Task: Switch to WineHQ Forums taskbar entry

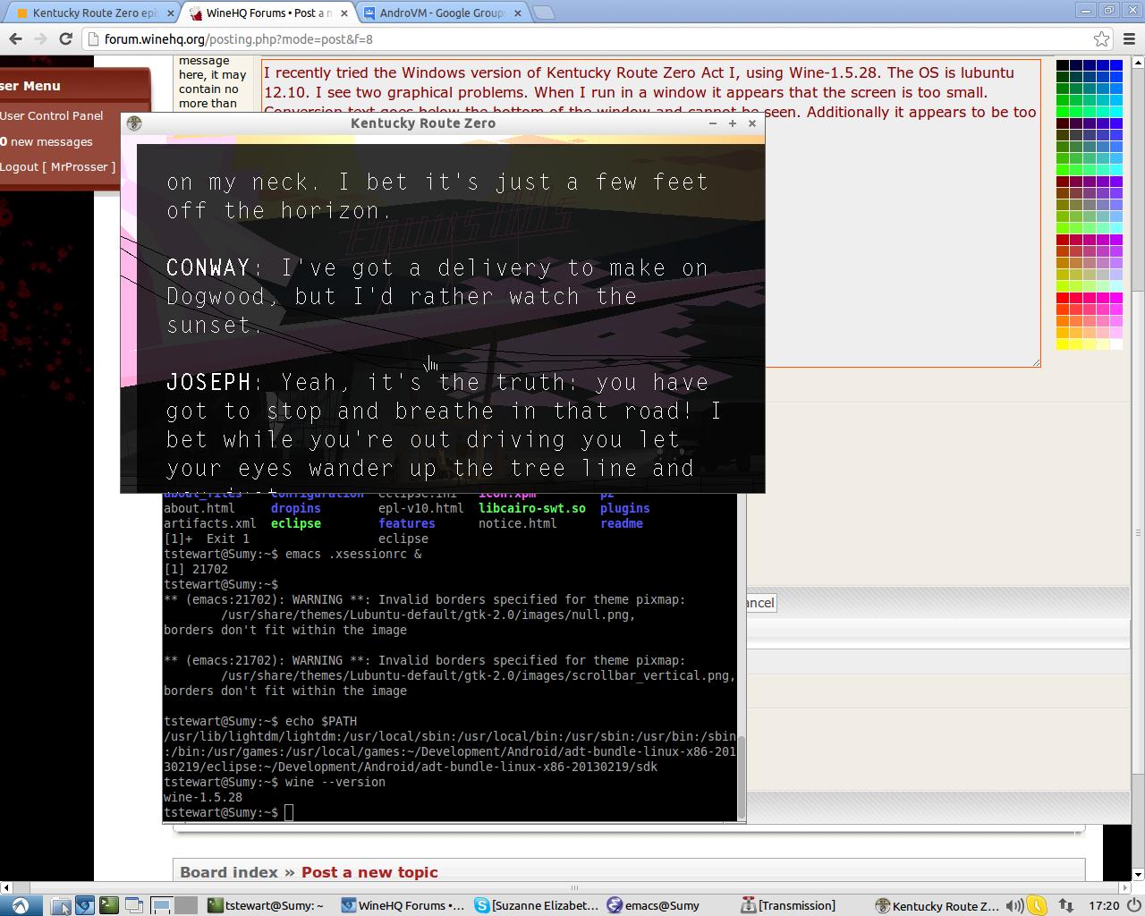Action: coord(403,905)
